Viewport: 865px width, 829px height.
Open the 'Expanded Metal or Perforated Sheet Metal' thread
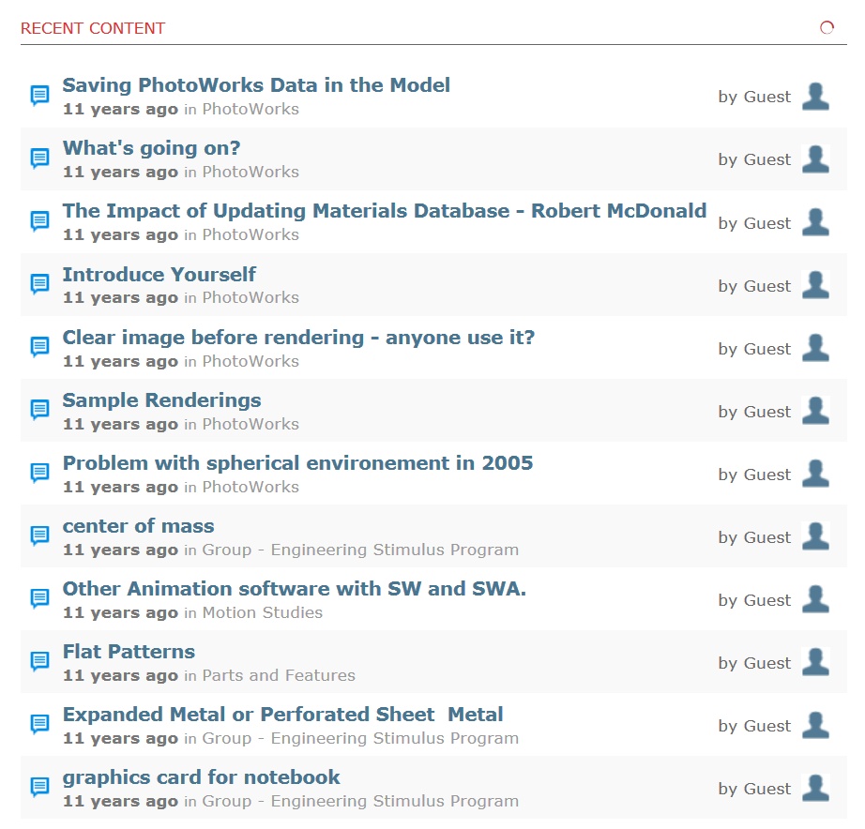tap(282, 715)
